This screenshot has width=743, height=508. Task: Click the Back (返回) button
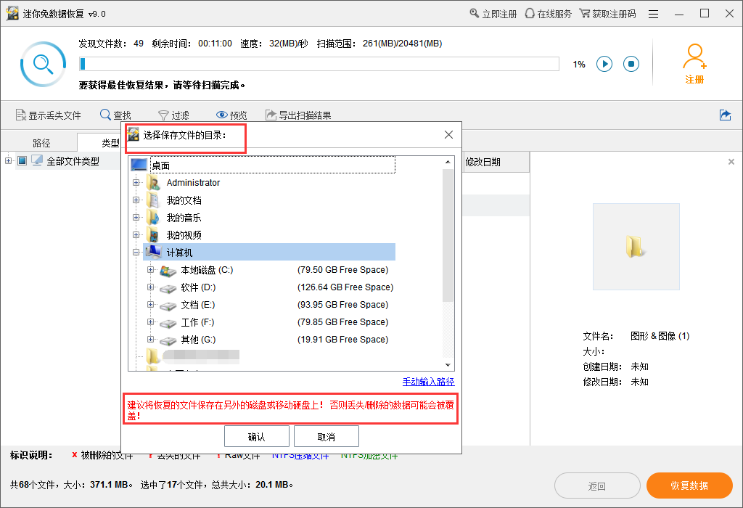coord(597,486)
